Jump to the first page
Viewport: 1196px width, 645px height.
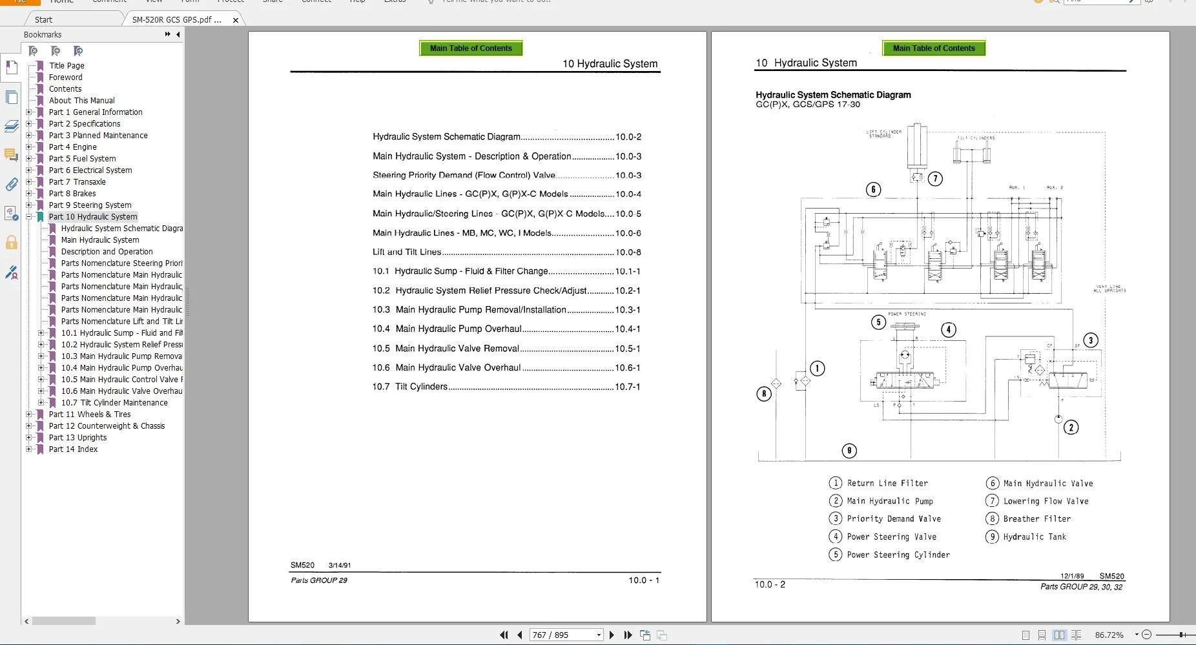[x=504, y=635]
